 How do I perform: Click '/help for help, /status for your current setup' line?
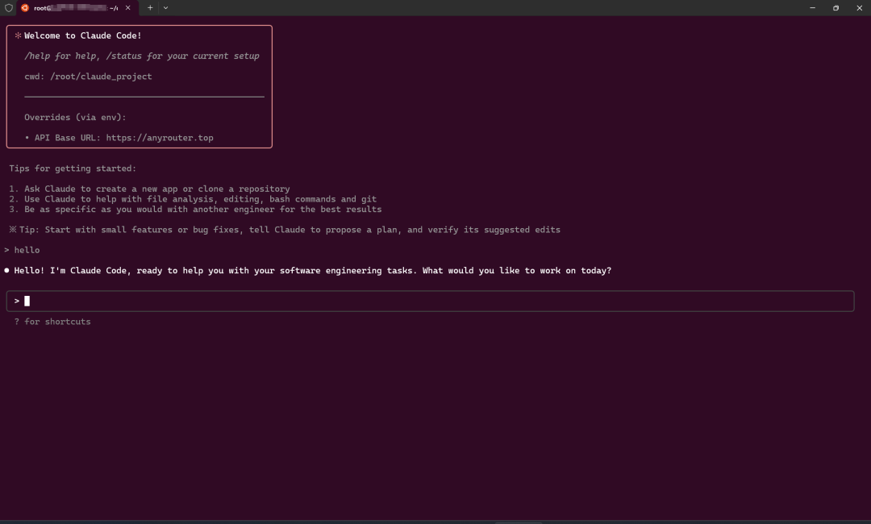coord(142,56)
